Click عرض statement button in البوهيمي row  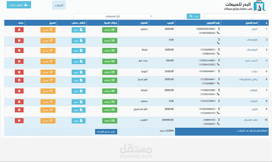pos(78,51)
